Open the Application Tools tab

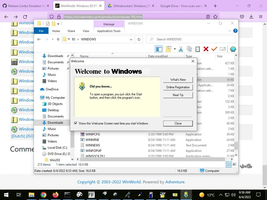point(109,31)
